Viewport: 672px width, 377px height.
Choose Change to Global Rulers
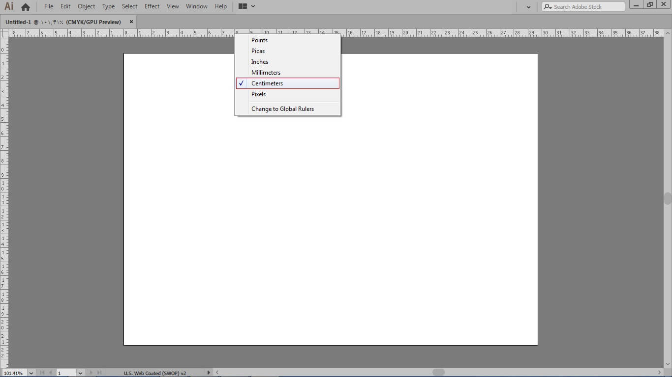[282, 109]
